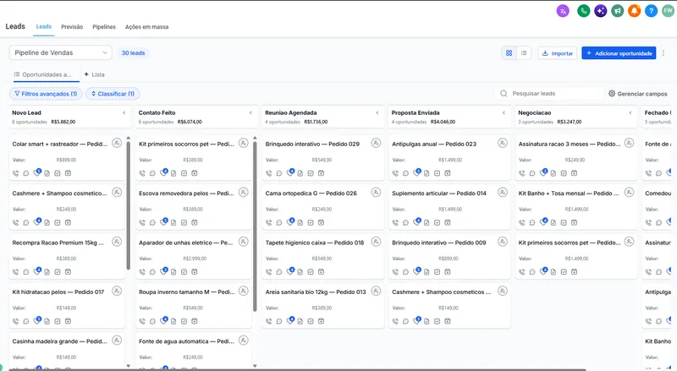Viewport: 677px width, 371px height.
Task: Collapse the Contato Feito column
Action: (x=250, y=113)
